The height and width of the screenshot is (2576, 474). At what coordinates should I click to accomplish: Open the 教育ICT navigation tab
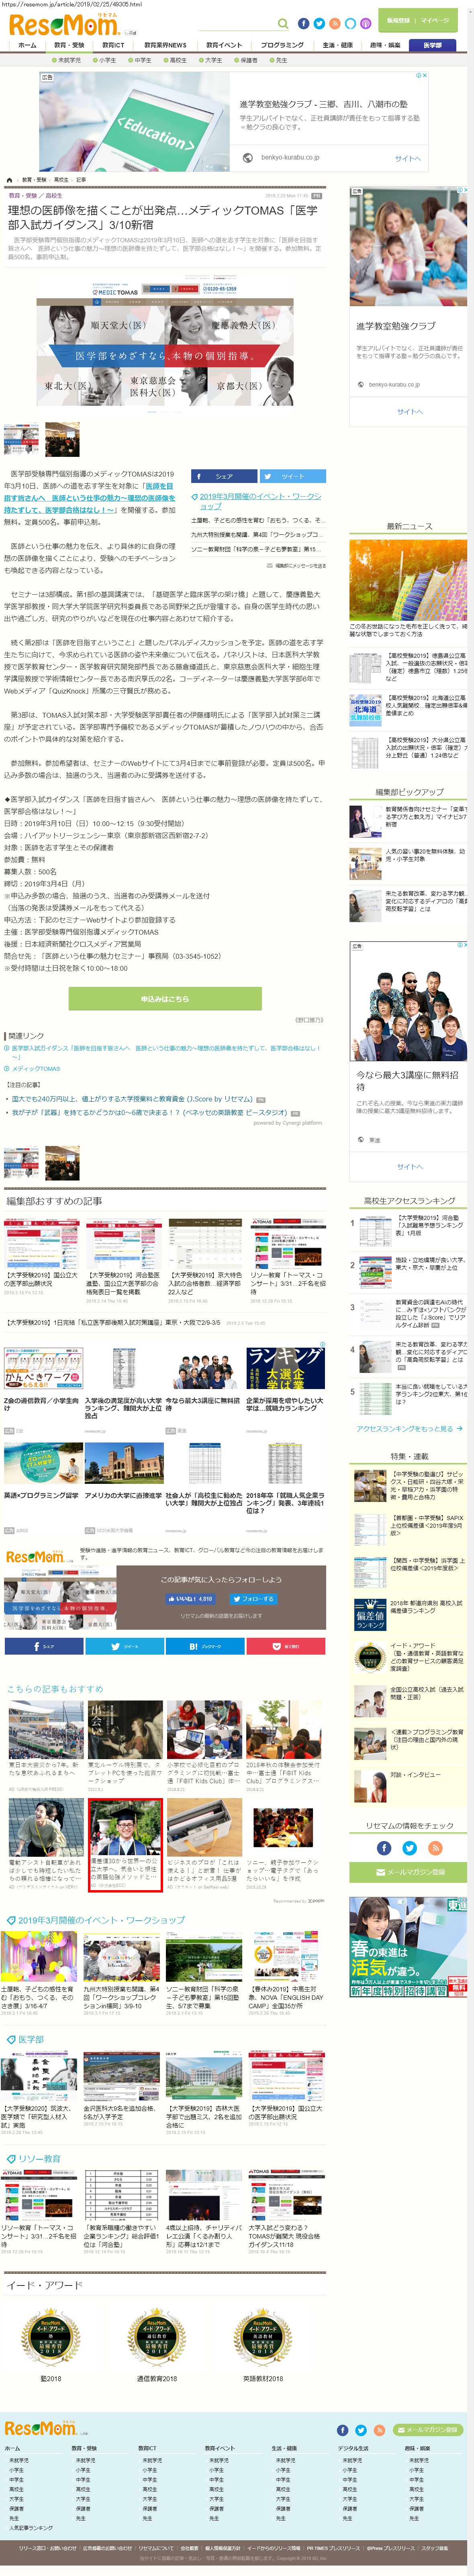point(113,45)
